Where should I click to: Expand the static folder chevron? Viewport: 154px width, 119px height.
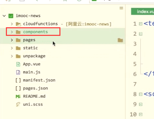[x=12, y=48]
